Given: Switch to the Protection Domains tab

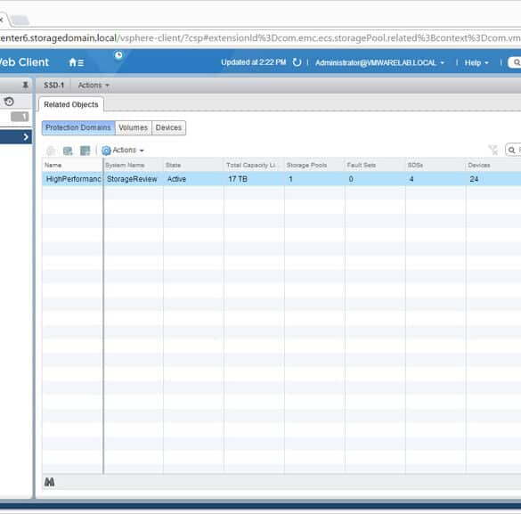Looking at the screenshot, I should 78,127.
